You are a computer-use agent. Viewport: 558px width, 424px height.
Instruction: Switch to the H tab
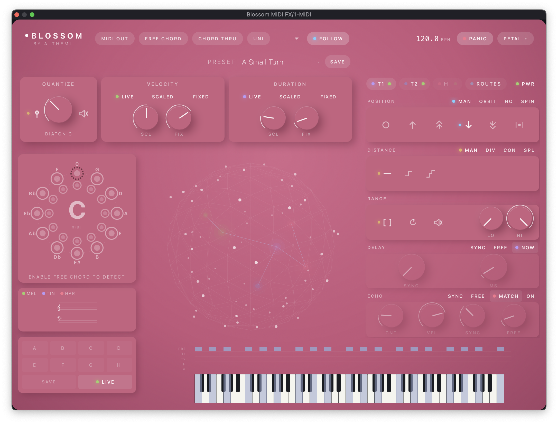pos(447,84)
